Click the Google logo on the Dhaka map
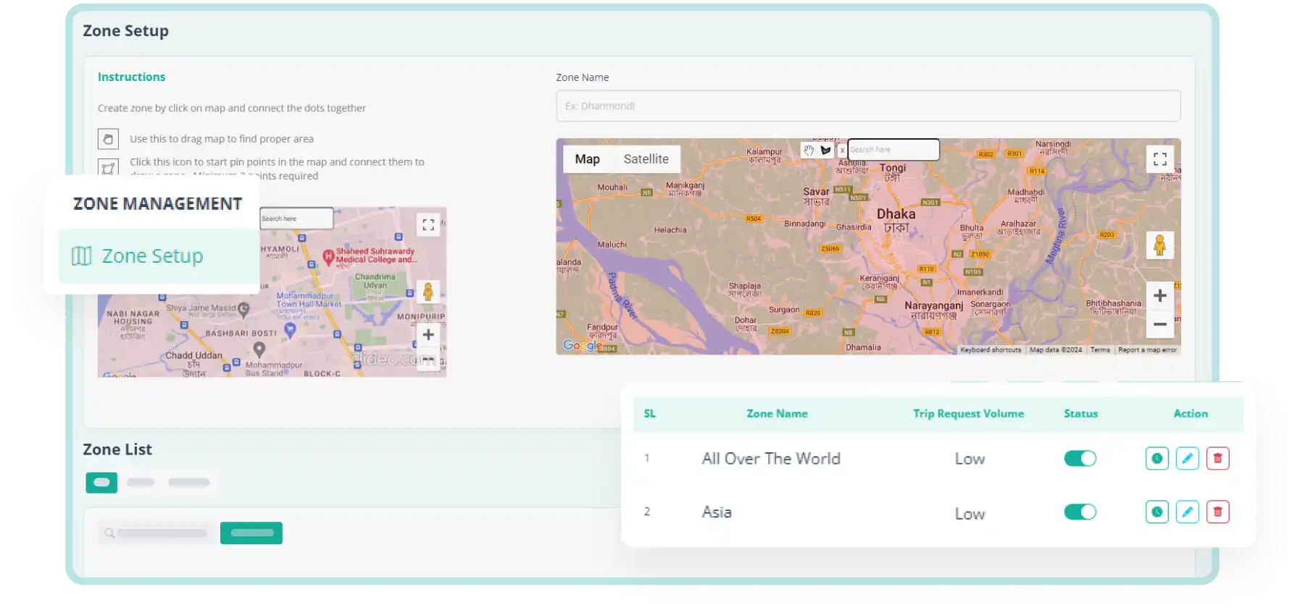Screen dimensions: 1300x613 pyautogui.click(x=582, y=345)
